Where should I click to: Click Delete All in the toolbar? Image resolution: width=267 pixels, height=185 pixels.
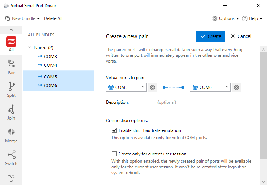pos(53,18)
